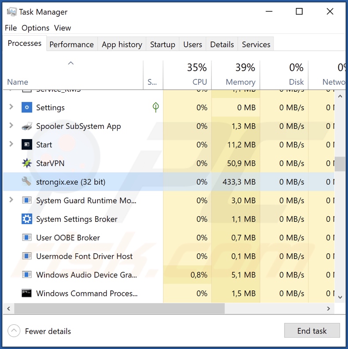Click the Start process icon
This screenshot has width=348, height=349.
click(x=27, y=145)
